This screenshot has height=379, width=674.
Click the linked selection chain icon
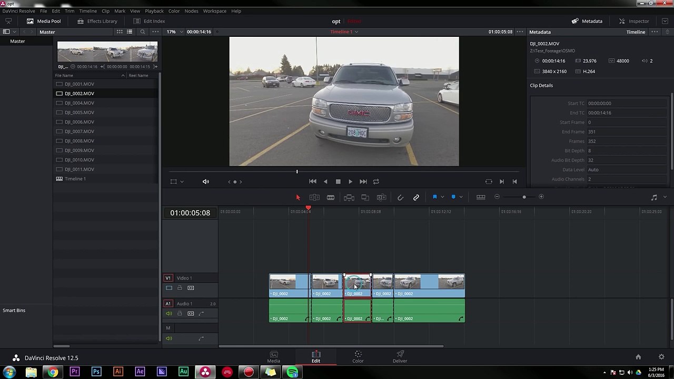pos(416,197)
